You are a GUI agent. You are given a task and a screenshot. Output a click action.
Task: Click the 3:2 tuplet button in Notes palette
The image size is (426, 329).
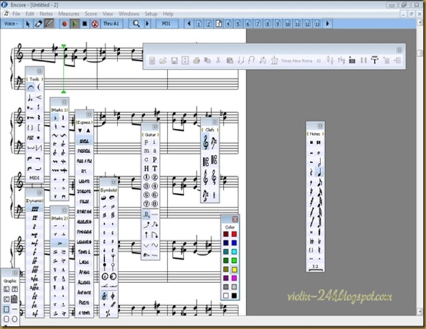coord(315,267)
